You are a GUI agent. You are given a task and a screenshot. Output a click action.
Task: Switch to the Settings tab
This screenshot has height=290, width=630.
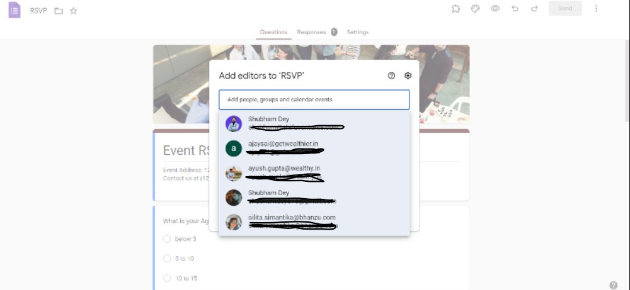coord(358,32)
